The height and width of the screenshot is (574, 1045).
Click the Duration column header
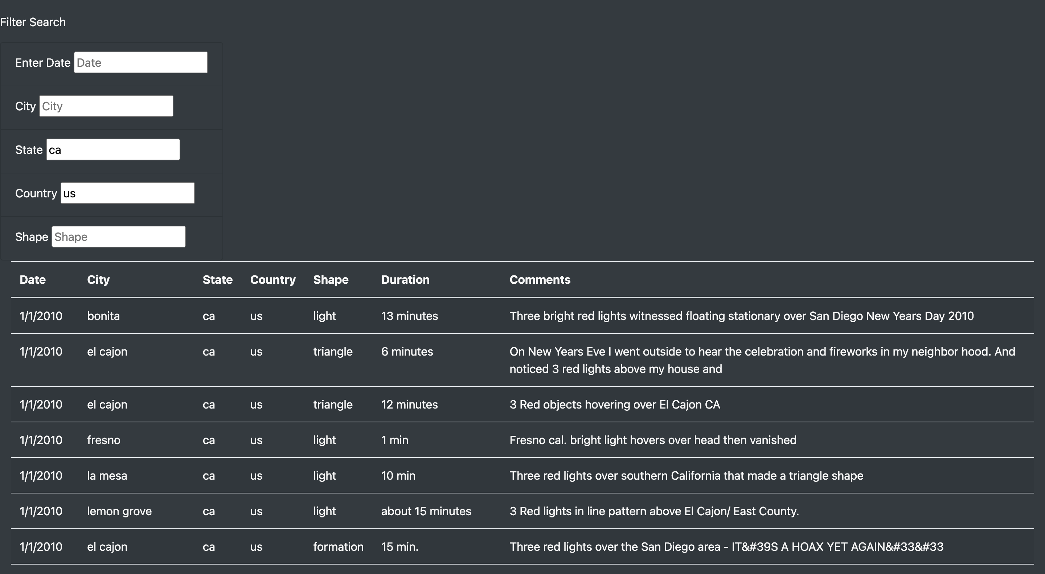click(x=405, y=279)
